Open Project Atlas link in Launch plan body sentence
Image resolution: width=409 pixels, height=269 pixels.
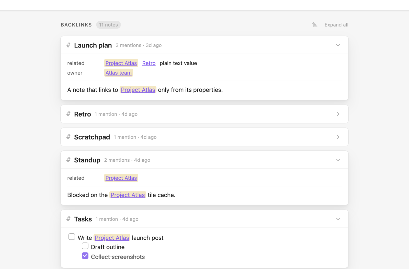point(138,90)
